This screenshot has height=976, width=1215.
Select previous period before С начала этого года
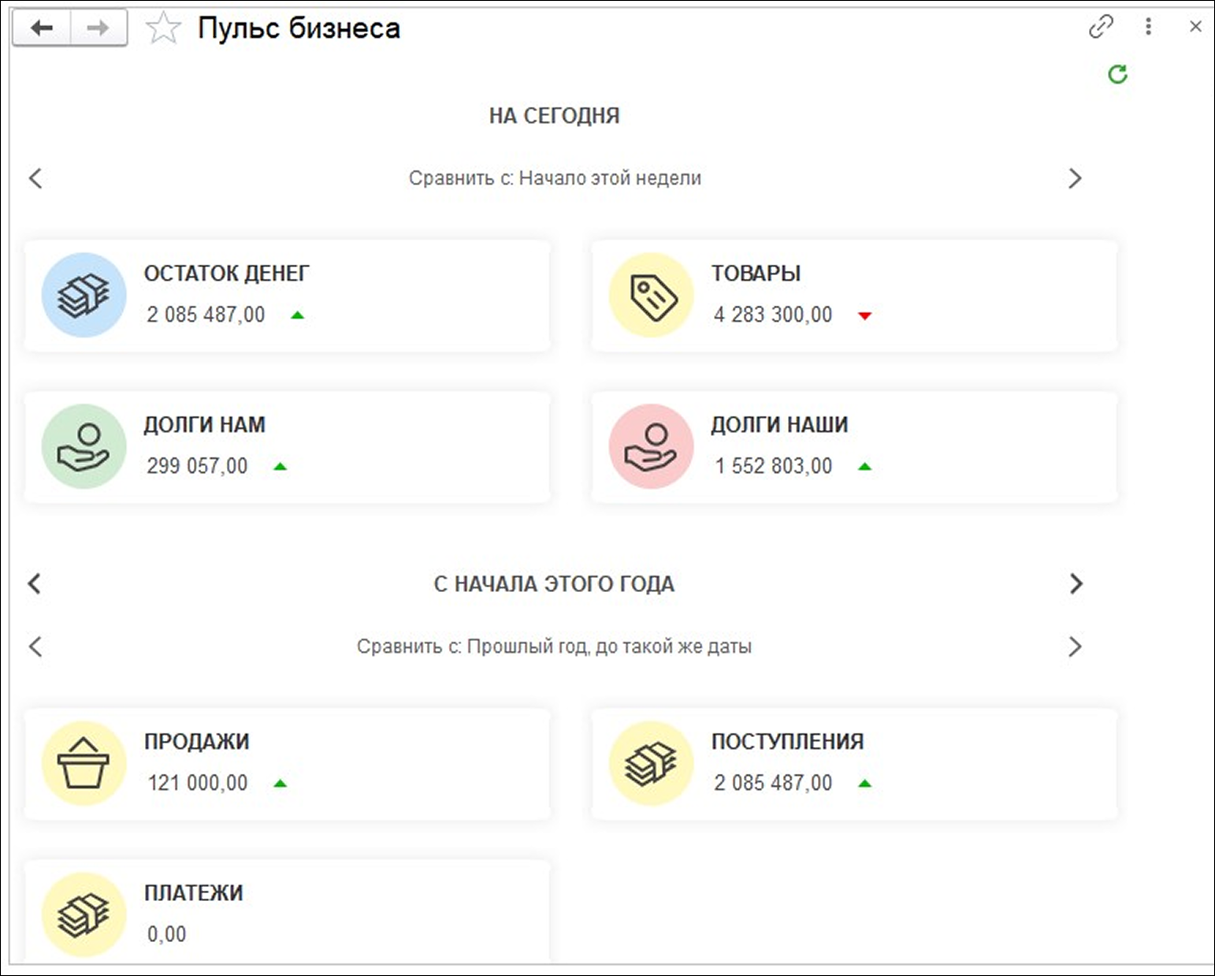coord(35,584)
